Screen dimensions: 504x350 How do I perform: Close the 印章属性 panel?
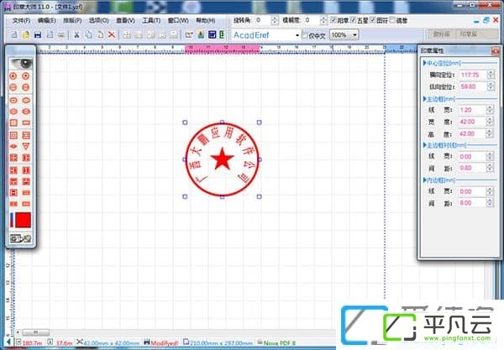[x=496, y=50]
